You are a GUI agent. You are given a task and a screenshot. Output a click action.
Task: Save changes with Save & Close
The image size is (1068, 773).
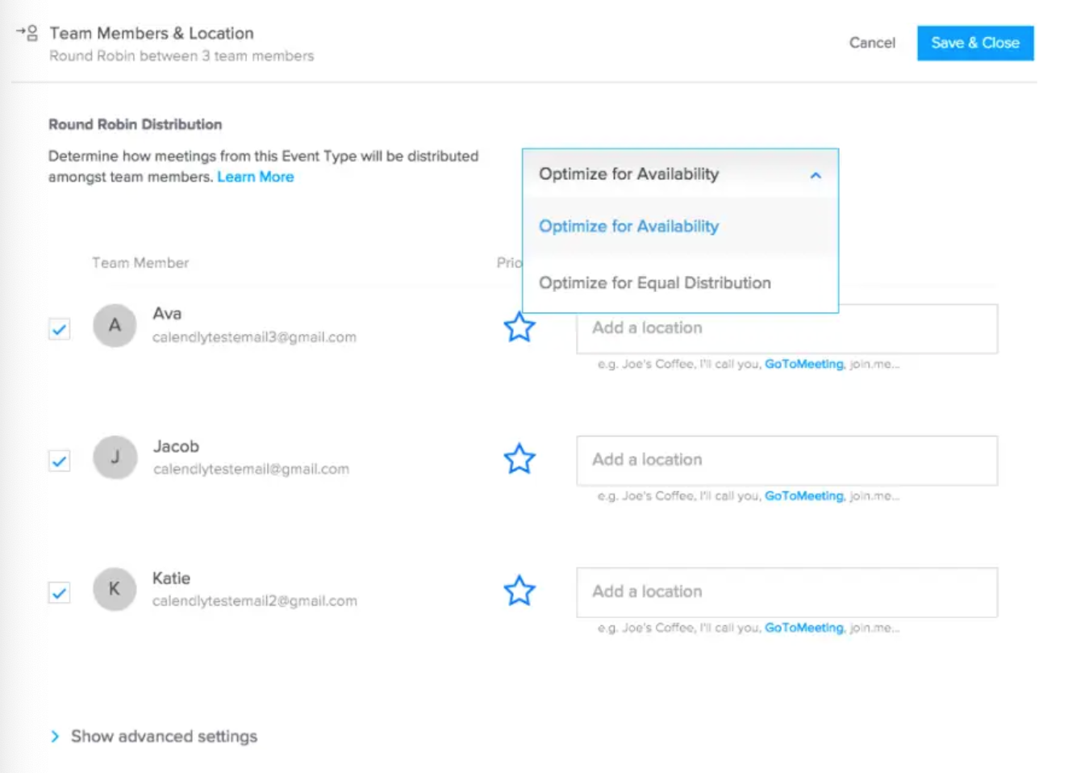(975, 43)
